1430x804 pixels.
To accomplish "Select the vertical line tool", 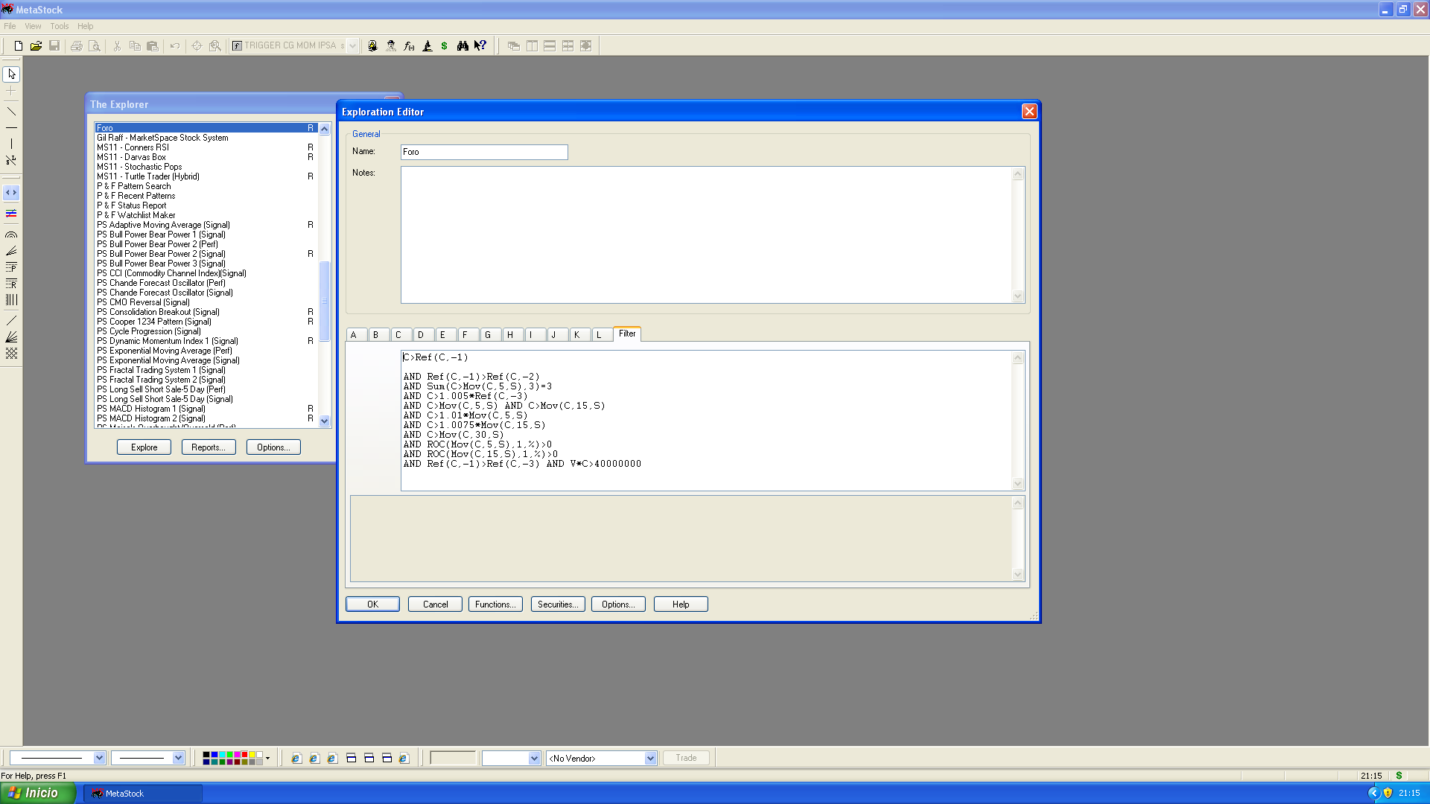I will click(x=11, y=144).
